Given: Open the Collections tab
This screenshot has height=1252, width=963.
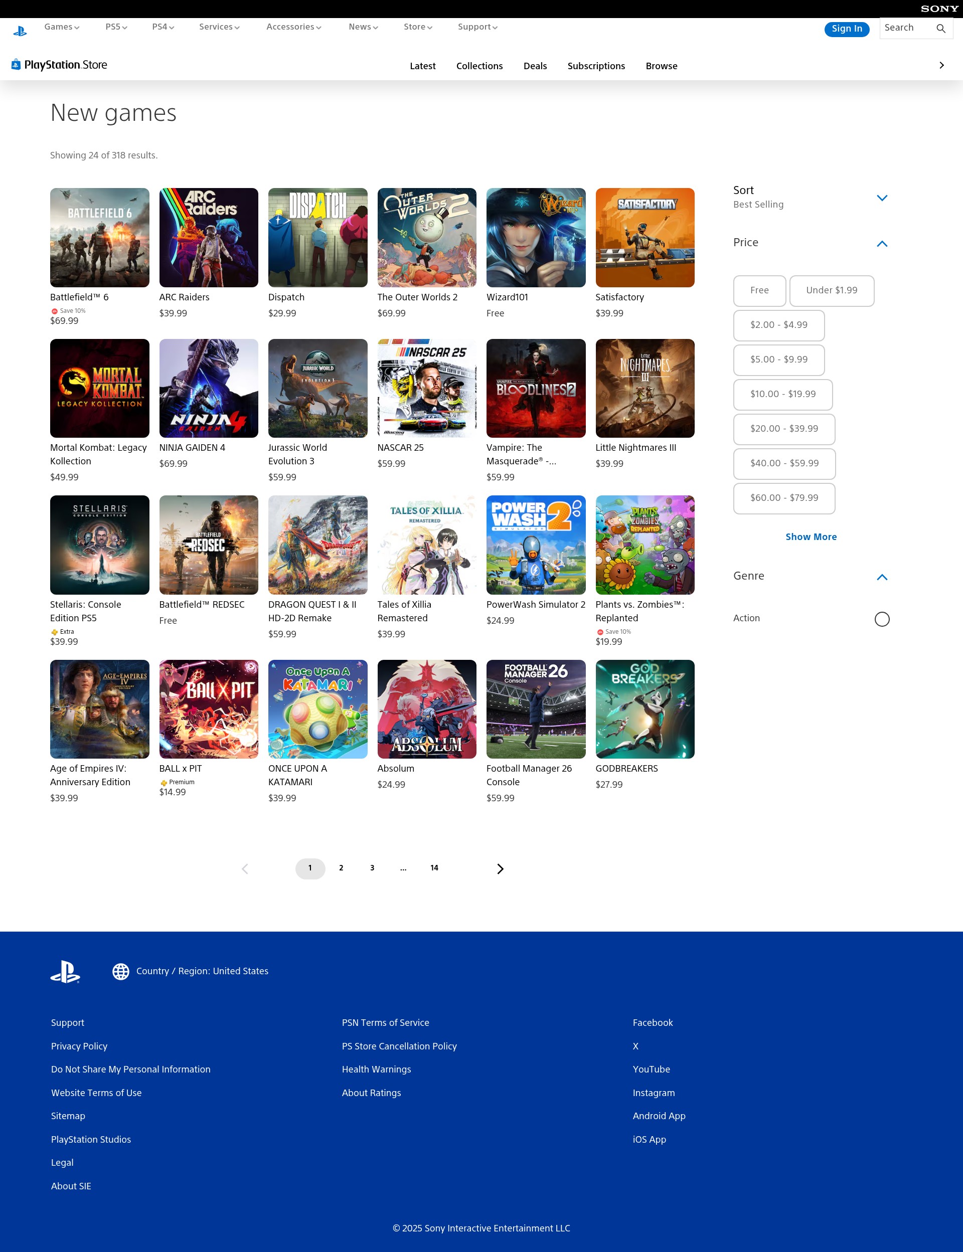Looking at the screenshot, I should coord(479,66).
